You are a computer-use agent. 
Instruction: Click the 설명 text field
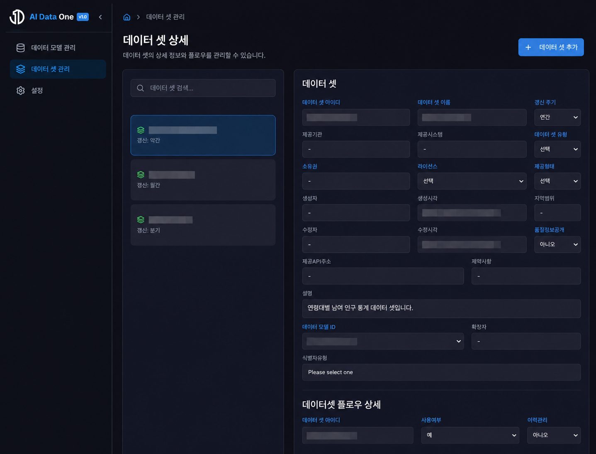tap(441, 309)
